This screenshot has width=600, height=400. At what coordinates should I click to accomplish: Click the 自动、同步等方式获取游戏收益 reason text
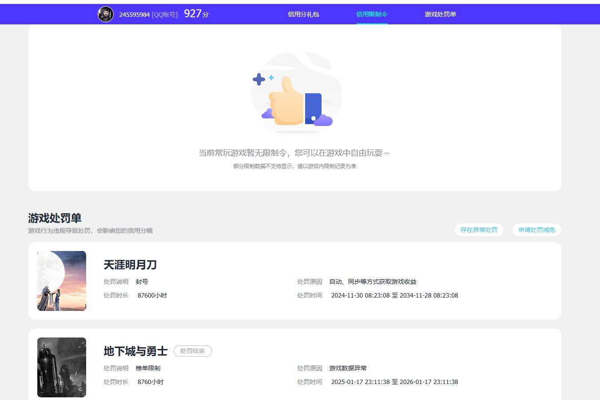click(x=373, y=282)
